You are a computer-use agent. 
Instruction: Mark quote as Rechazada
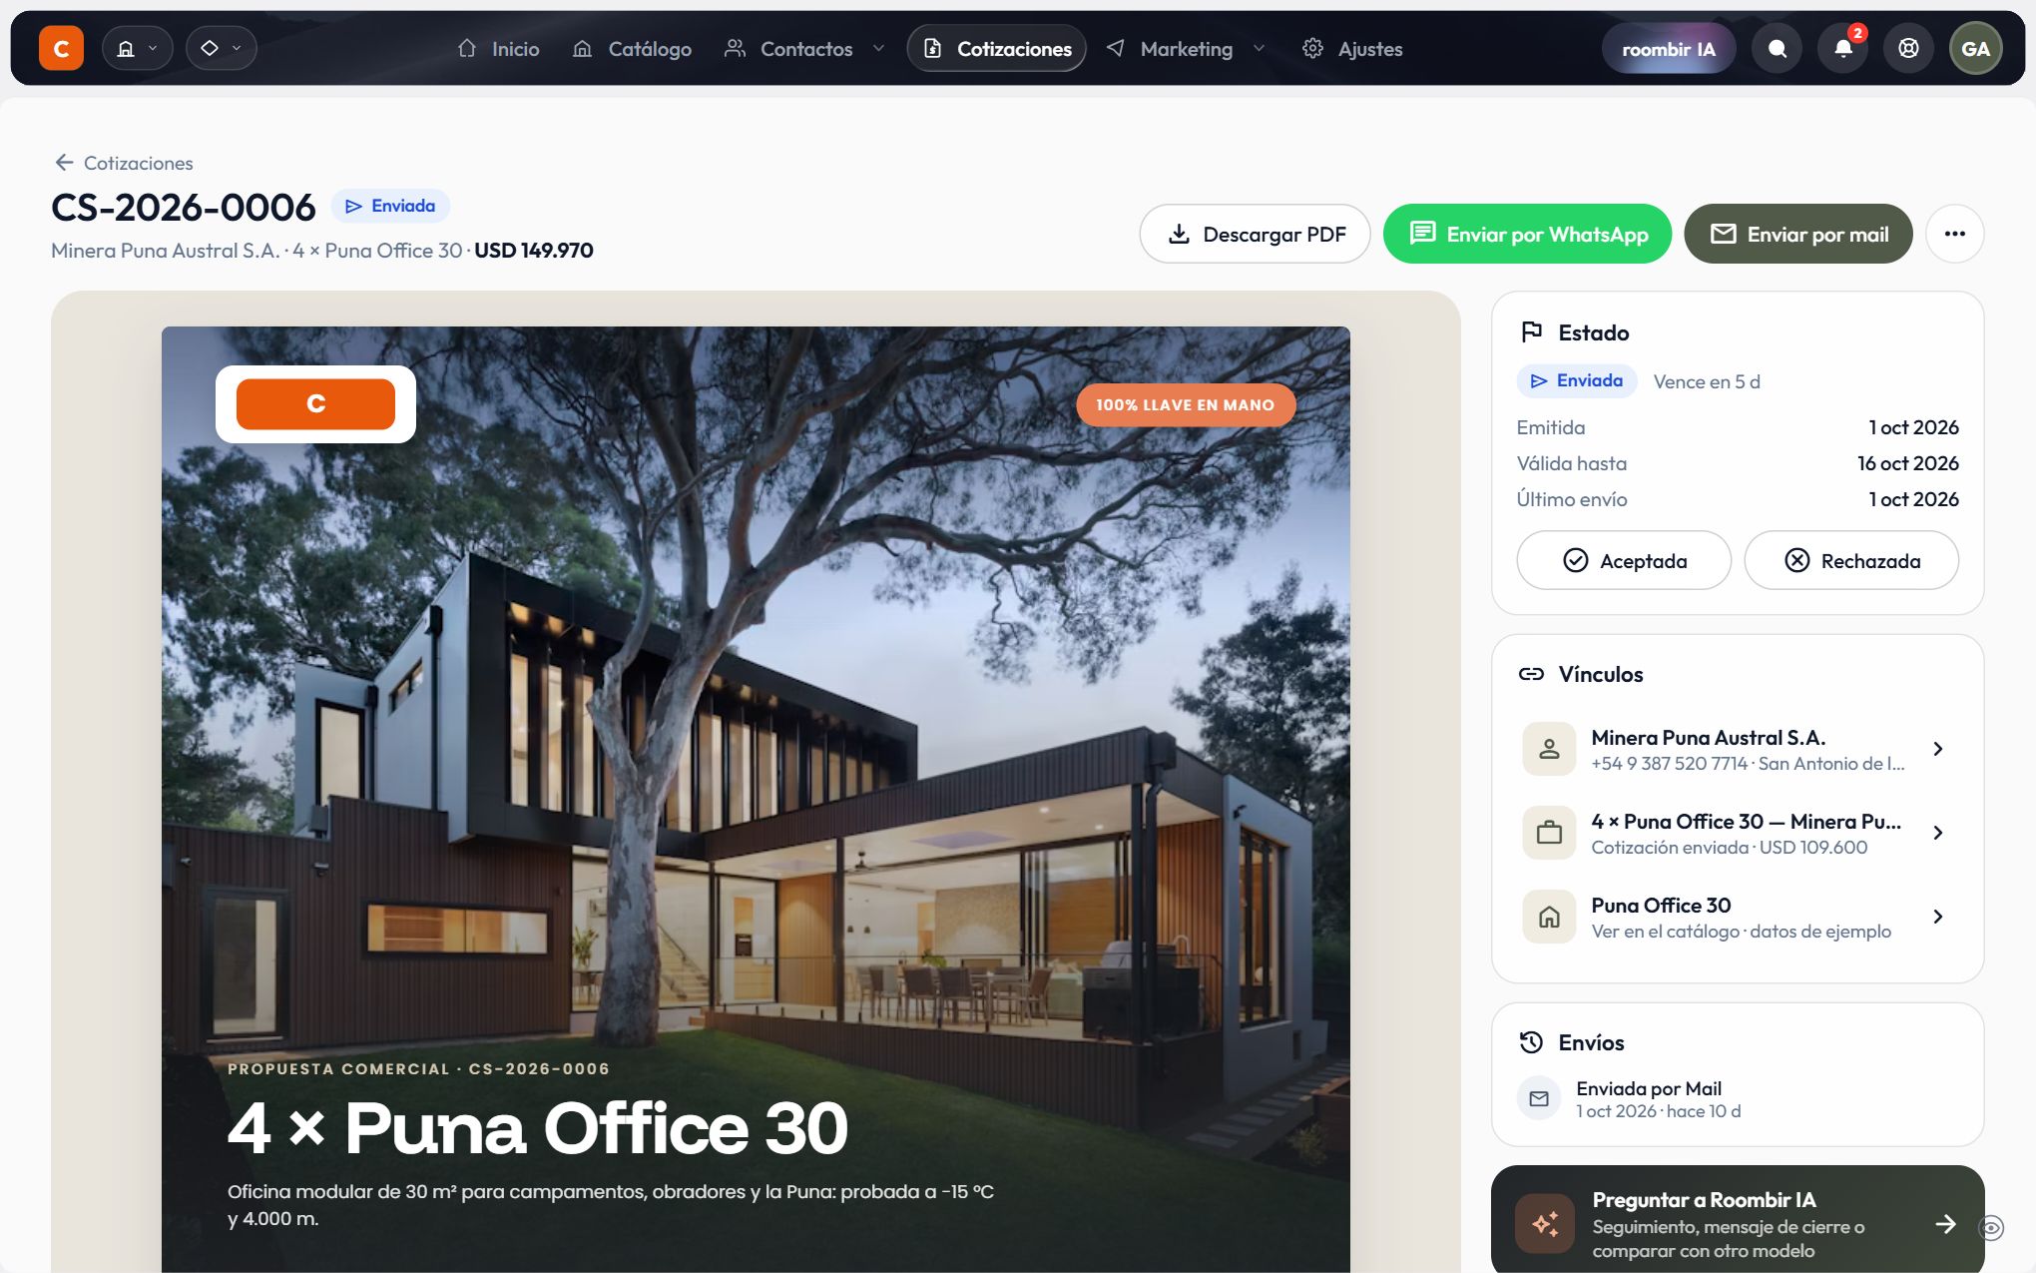click(1851, 560)
